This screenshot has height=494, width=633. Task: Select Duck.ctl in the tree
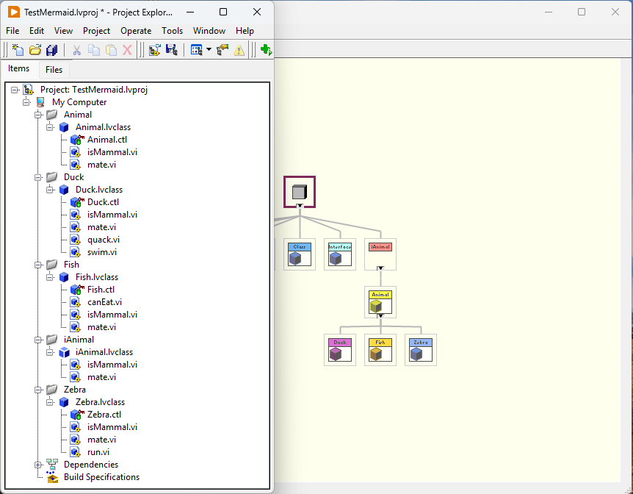[103, 202]
